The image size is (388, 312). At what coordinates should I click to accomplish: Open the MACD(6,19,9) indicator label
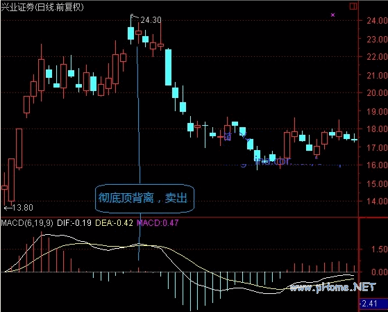click(x=27, y=223)
